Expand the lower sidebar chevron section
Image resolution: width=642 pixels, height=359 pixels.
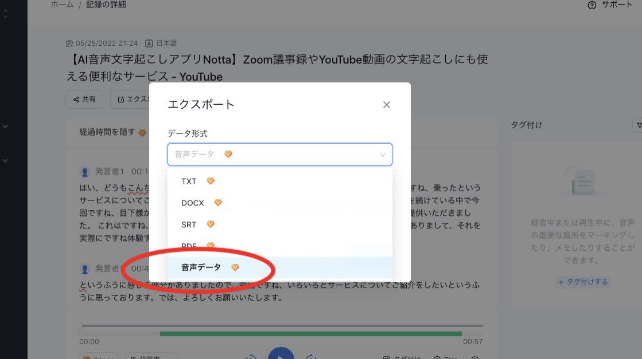point(5,161)
